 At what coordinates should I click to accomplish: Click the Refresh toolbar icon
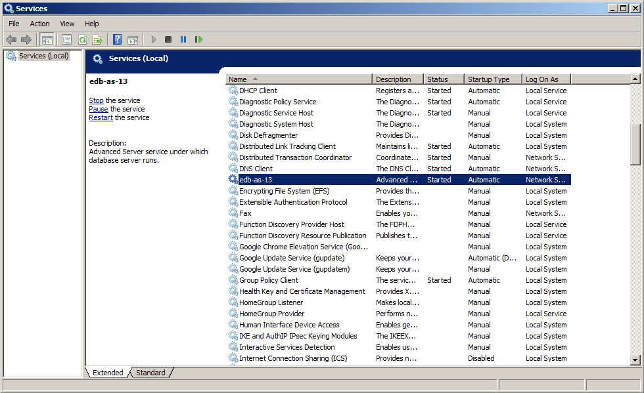point(82,40)
